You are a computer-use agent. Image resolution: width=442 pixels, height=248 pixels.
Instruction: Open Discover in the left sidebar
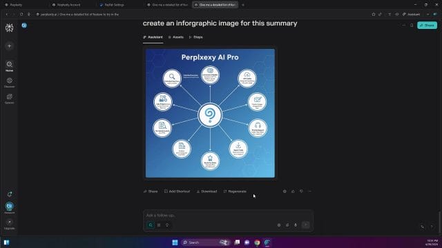coord(9,83)
